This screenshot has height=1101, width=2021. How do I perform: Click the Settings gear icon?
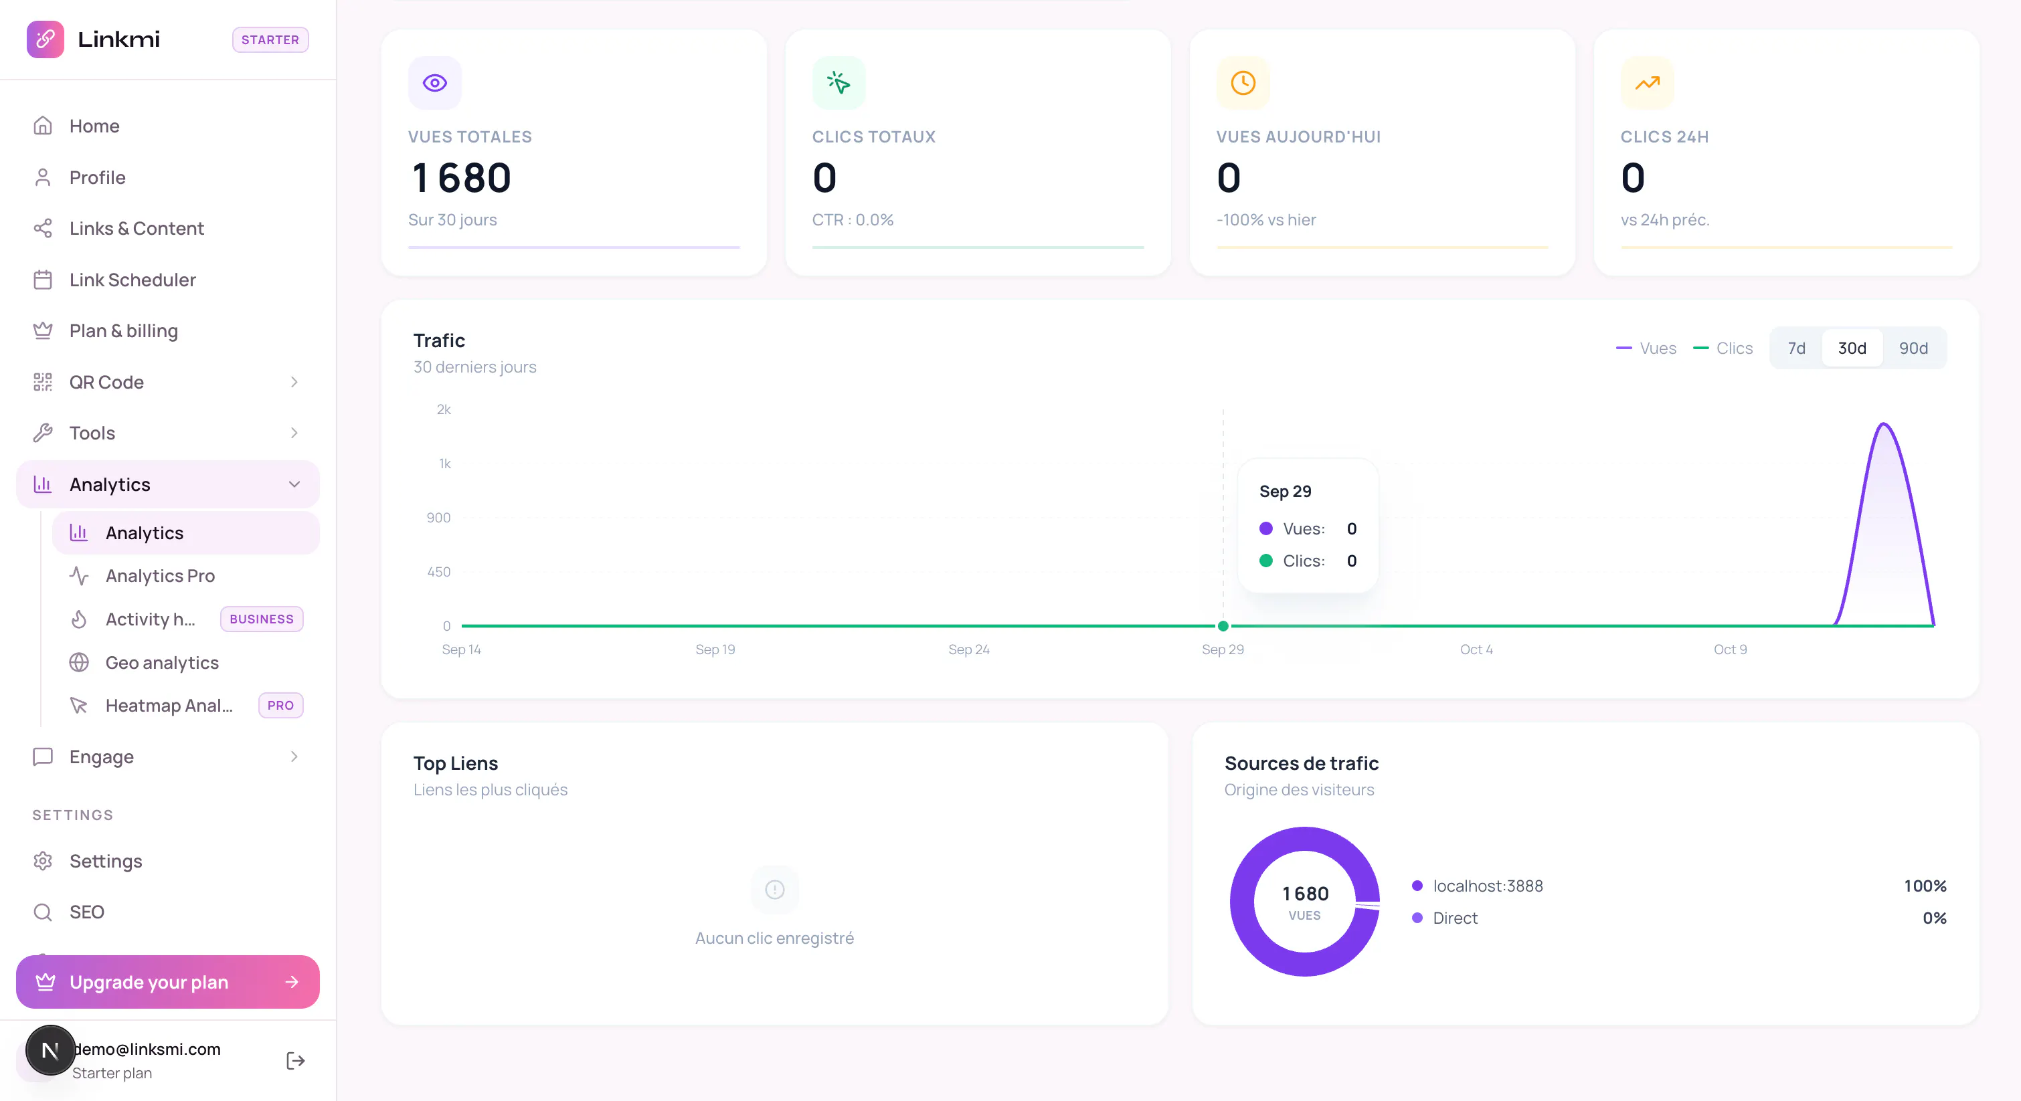pos(42,861)
